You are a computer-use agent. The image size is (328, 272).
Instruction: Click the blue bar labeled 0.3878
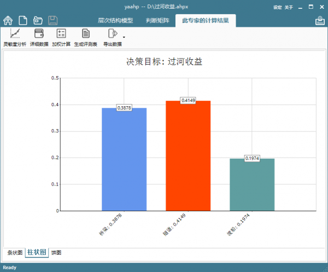(x=124, y=159)
